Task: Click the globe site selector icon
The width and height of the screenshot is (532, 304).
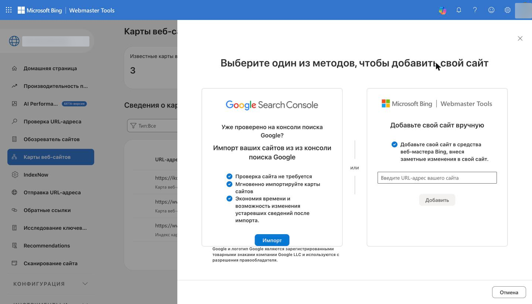Action: click(14, 41)
